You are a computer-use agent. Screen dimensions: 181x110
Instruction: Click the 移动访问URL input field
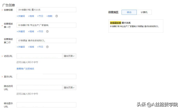coord(39,87)
